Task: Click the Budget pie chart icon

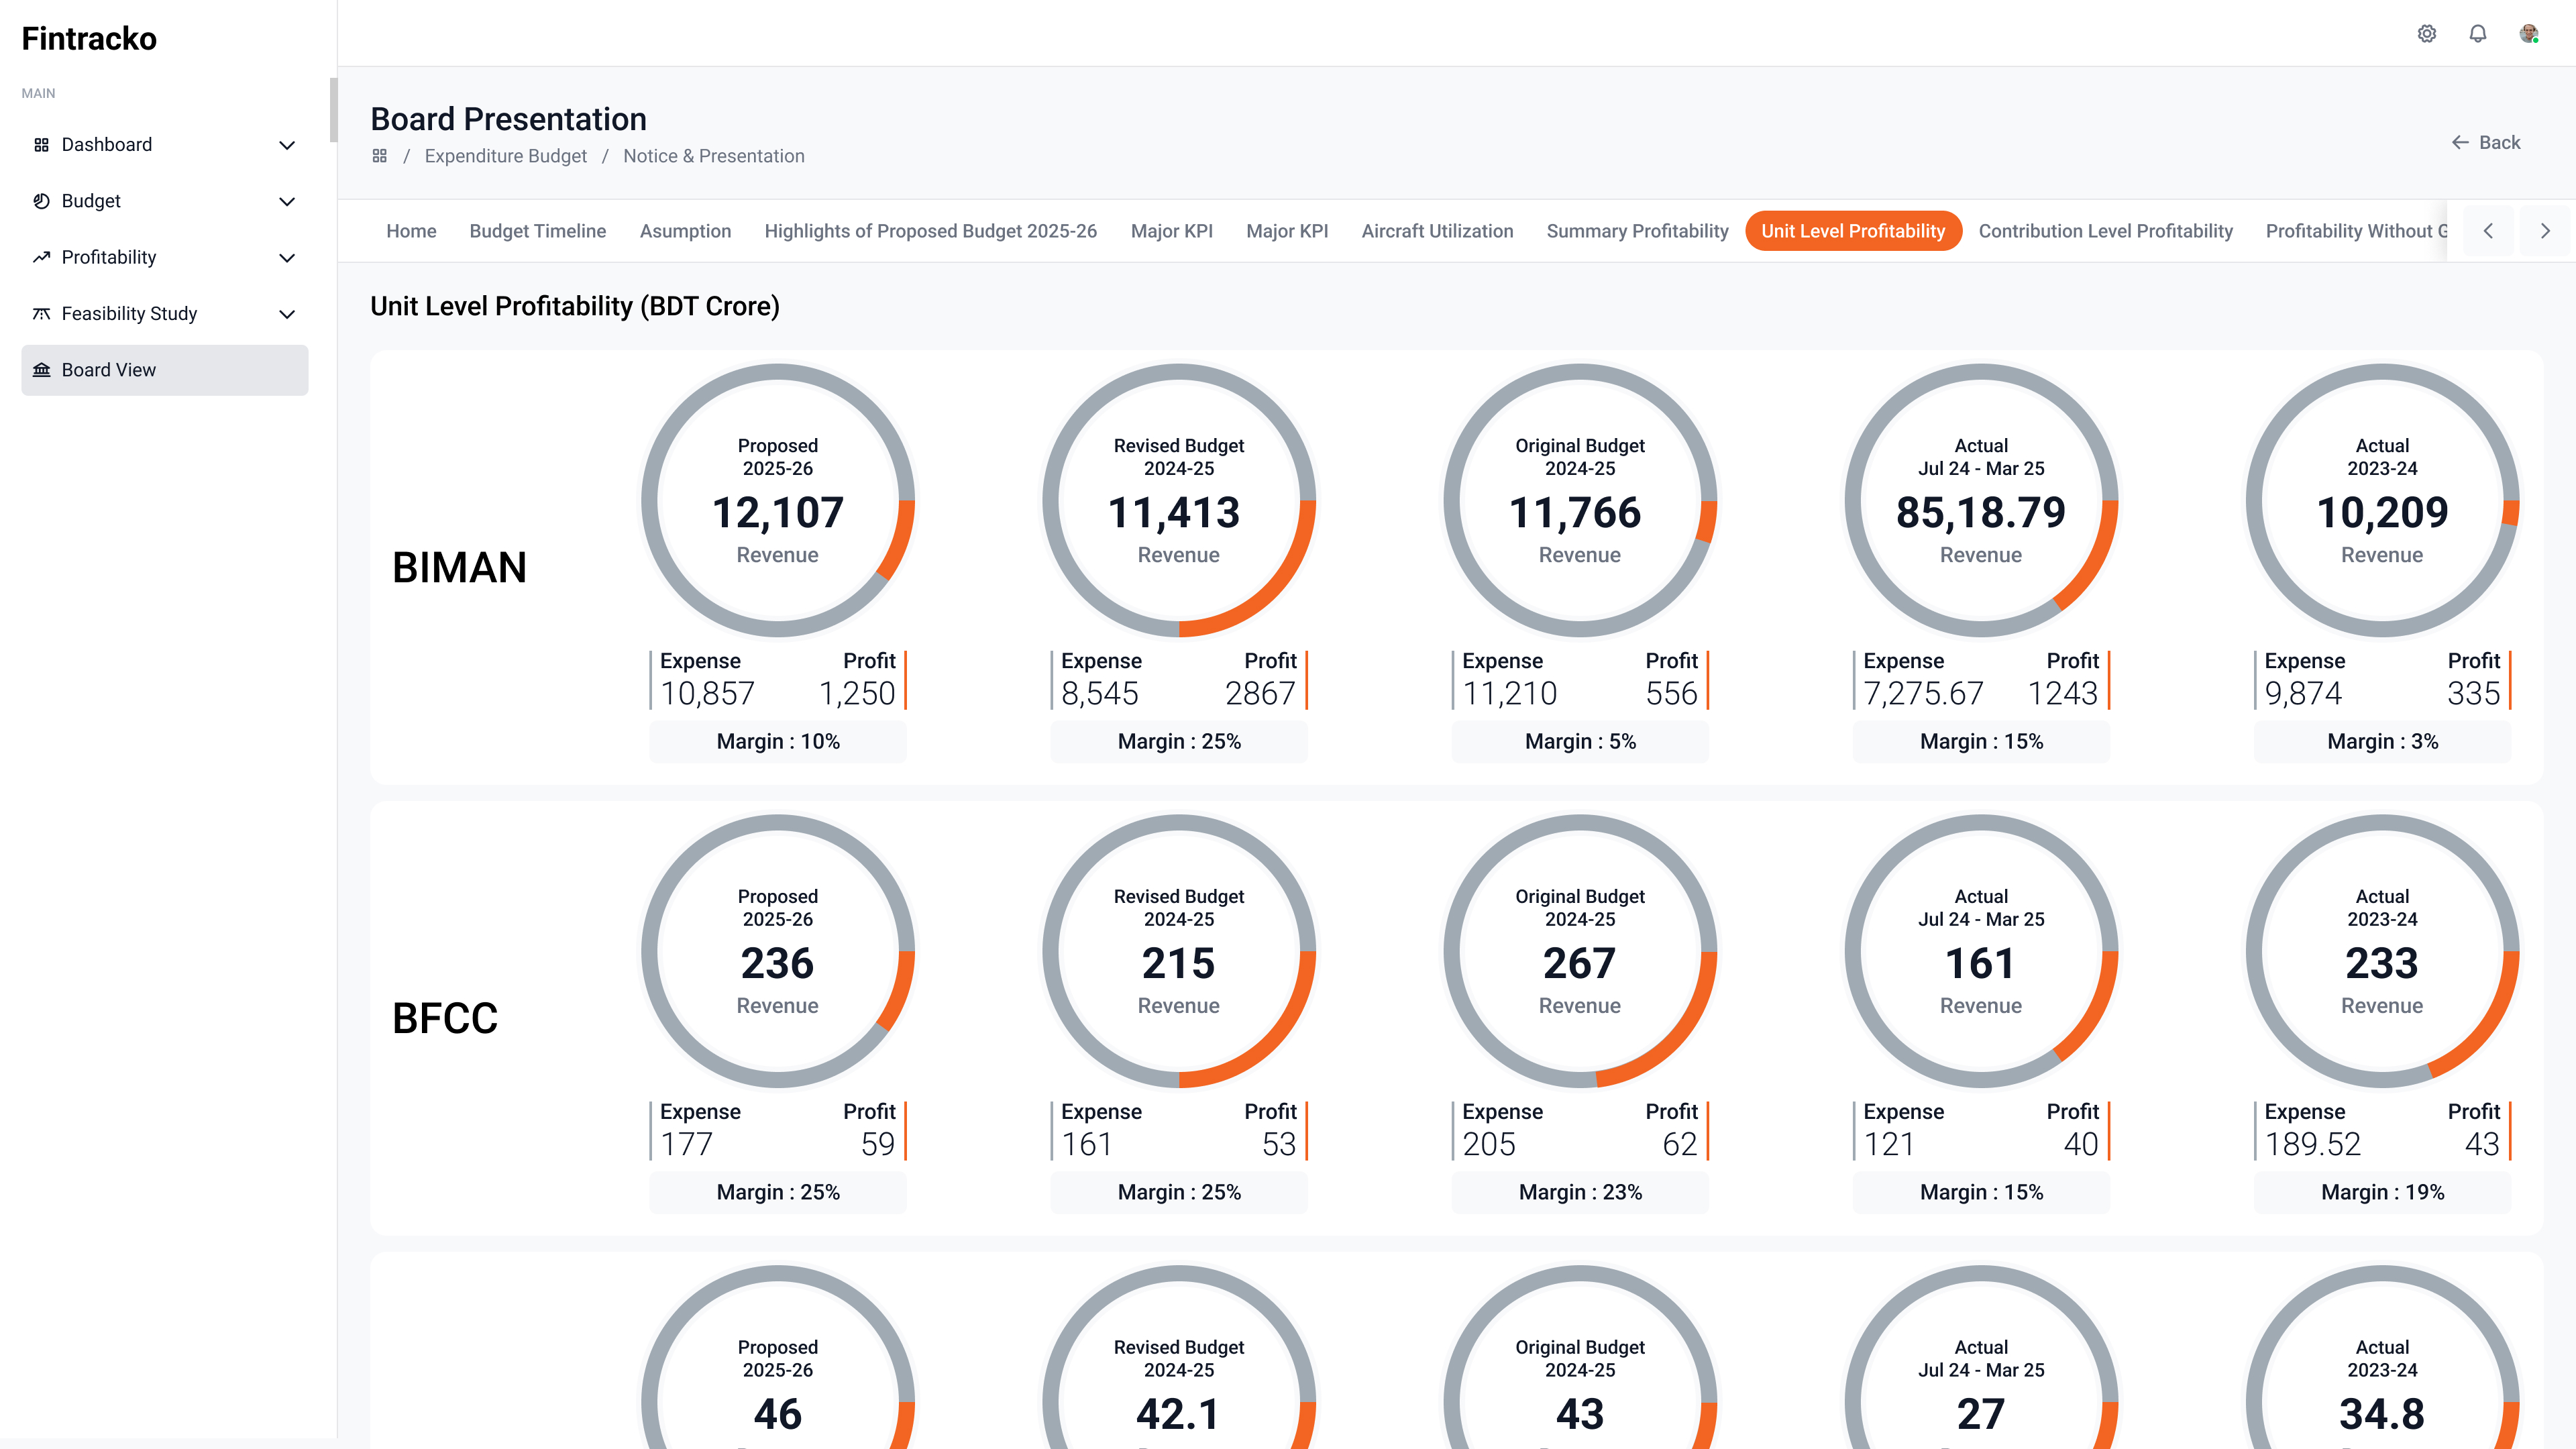Action: pyautogui.click(x=41, y=201)
